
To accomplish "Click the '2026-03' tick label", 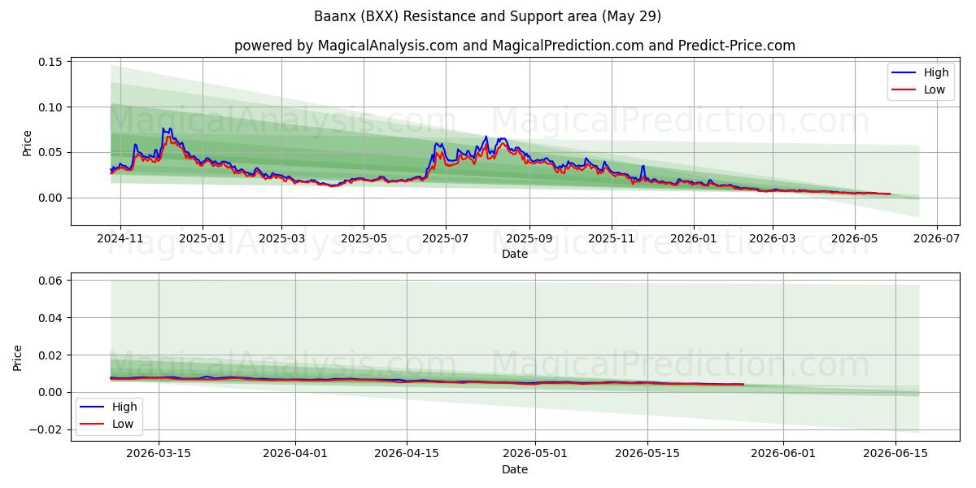I will click(x=773, y=239).
